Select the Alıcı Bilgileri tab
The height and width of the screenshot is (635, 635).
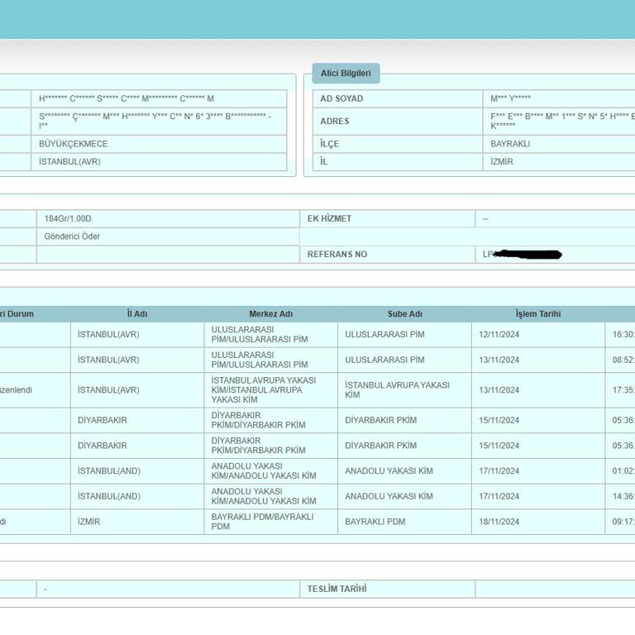pos(346,74)
